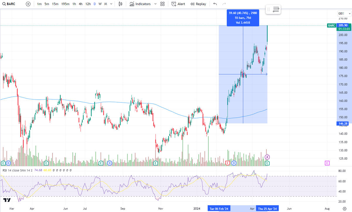Click the Tue 06 Feb '24 date label

pos(219,209)
